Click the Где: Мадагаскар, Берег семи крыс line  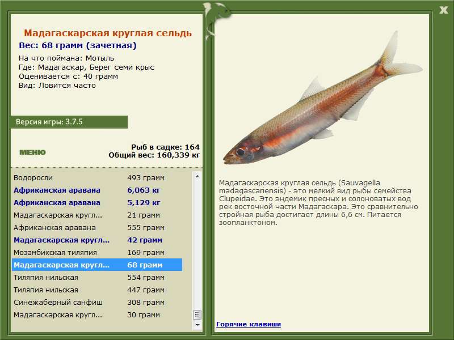coord(87,67)
